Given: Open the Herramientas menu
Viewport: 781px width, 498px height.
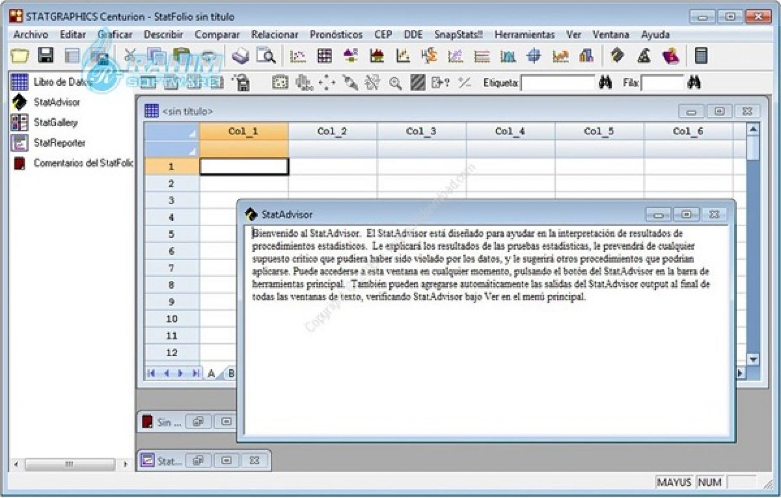Looking at the screenshot, I should (524, 35).
